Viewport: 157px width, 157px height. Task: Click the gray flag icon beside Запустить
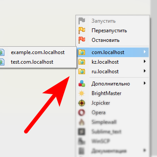[x=82, y=21]
